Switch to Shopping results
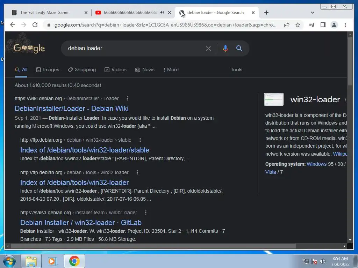This screenshot has width=358, height=268. [x=82, y=70]
